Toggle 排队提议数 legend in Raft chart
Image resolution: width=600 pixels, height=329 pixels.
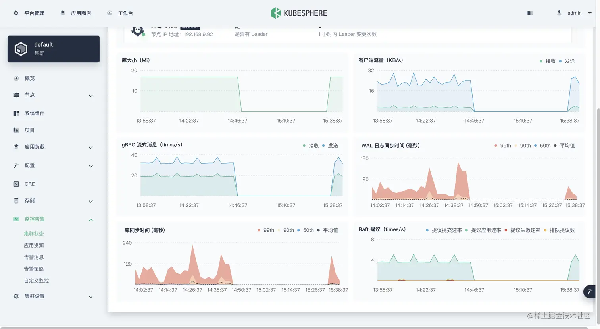point(559,230)
